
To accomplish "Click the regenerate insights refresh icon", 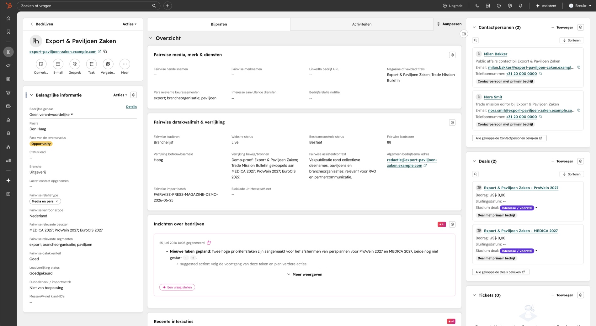I will pos(209,243).
